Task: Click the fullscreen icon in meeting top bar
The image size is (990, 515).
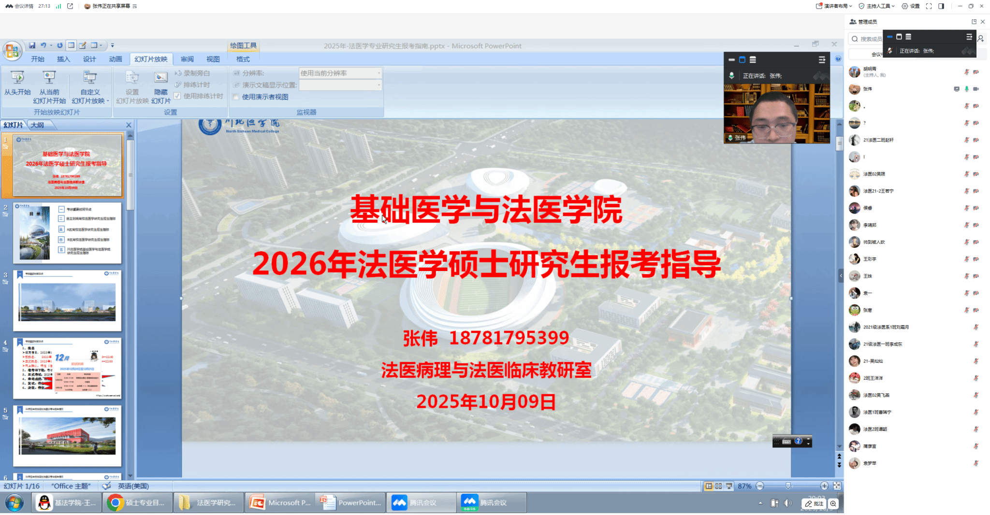Action: 929,6
